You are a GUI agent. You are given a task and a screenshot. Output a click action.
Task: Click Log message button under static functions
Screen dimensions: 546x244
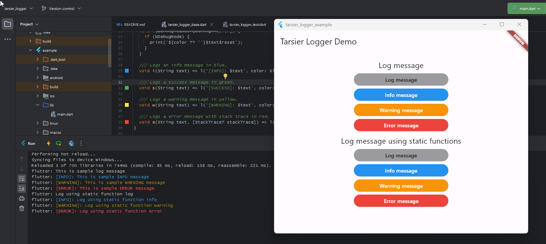(x=401, y=155)
